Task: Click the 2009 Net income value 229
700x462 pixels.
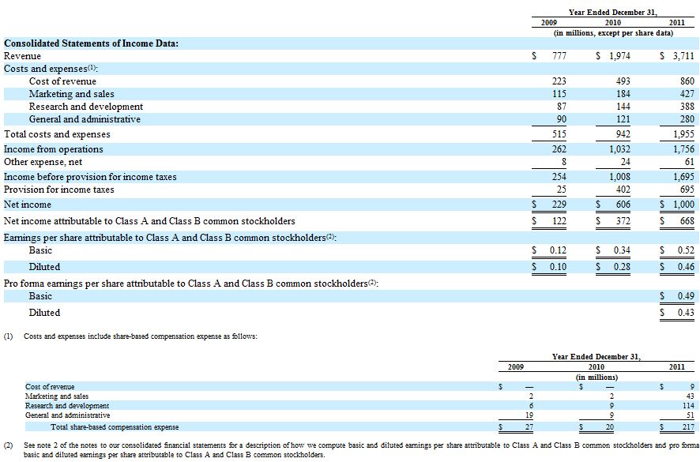Action: click(x=559, y=205)
